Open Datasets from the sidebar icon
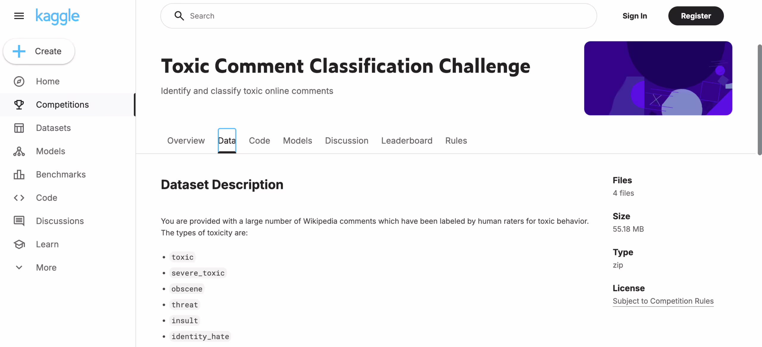 (19, 128)
